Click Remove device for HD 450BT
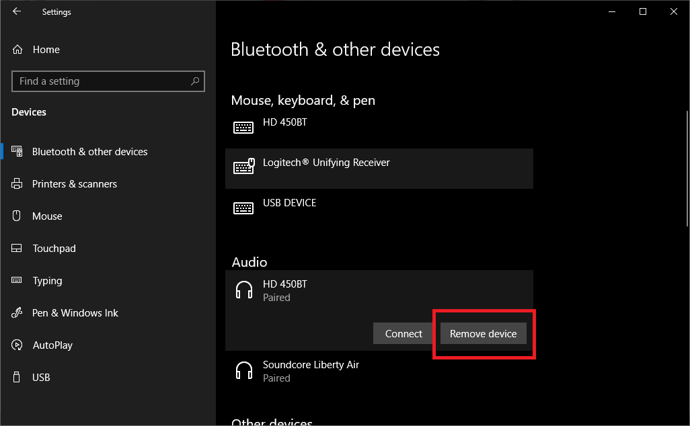Screen dimensions: 690x426 point(483,334)
